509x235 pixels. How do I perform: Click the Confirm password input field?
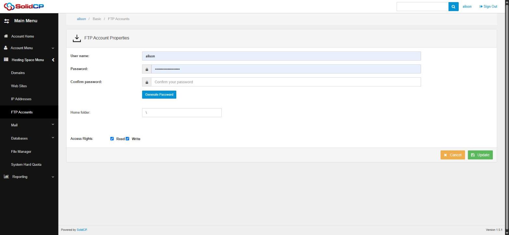point(286,82)
